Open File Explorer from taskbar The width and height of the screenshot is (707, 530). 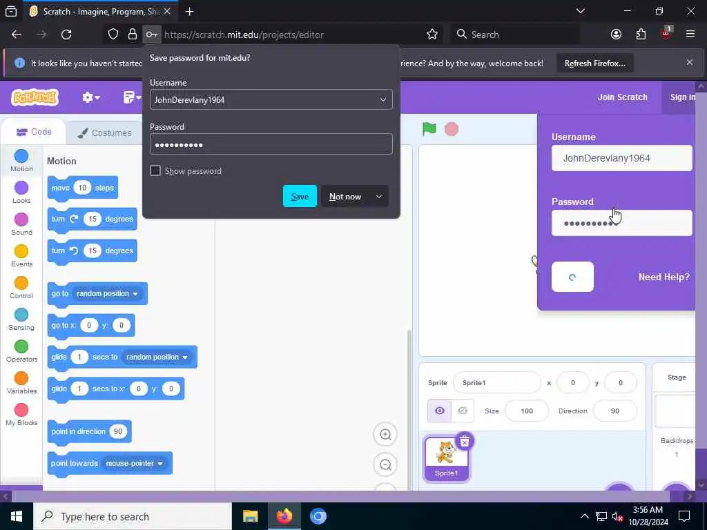click(x=250, y=516)
